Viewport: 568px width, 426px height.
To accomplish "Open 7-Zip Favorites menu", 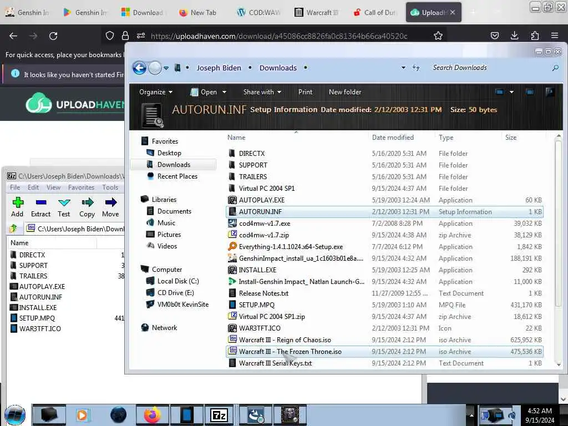I will pyautogui.click(x=81, y=187).
